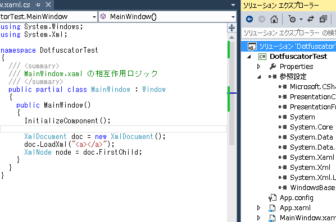Screen dimensions: 336x222
Task: Click the 'InitializeComponent();' code line
Action: [67, 121]
